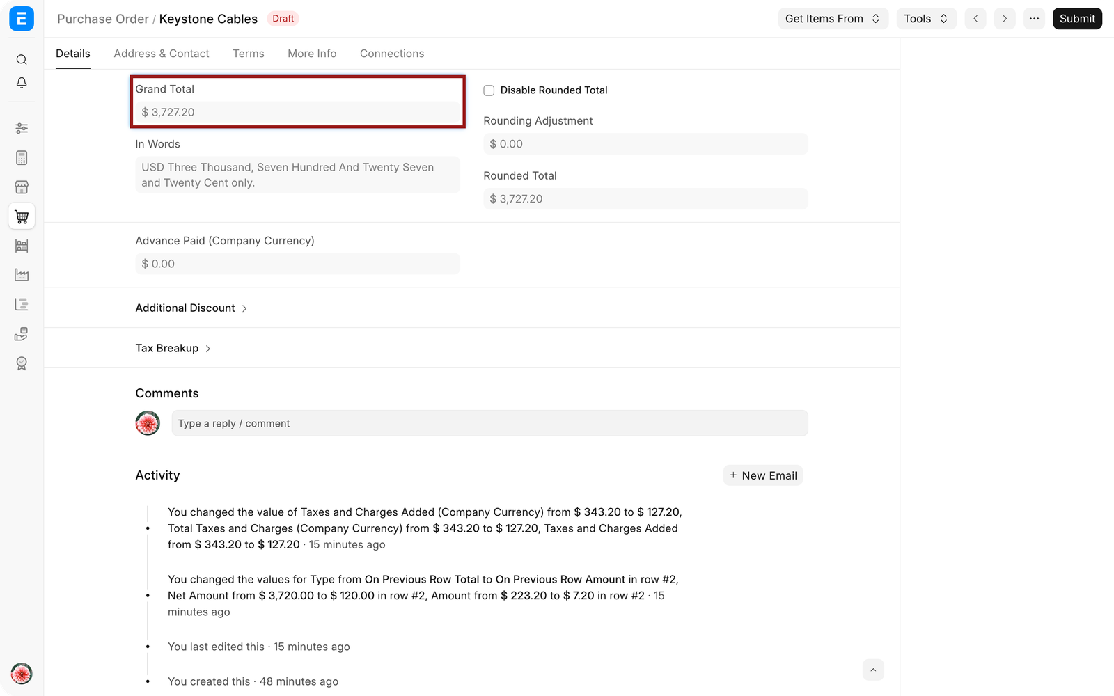
Task: Open the Projects gantt chart sidebar icon
Action: (x=22, y=304)
